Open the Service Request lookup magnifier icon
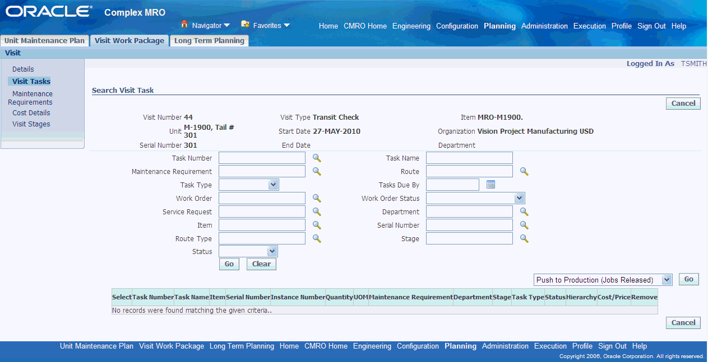 (317, 212)
